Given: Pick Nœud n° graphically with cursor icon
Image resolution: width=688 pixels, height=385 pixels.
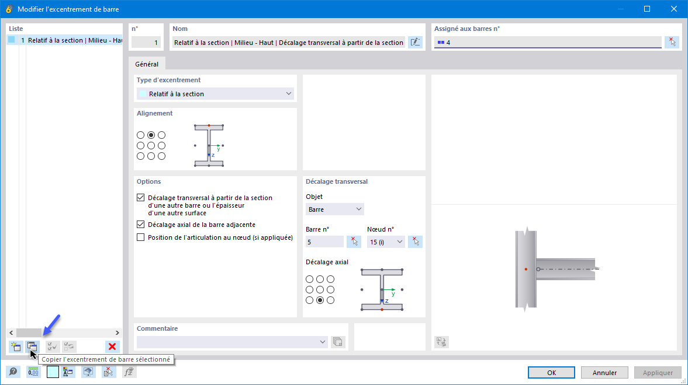Looking at the screenshot, I should [415, 242].
